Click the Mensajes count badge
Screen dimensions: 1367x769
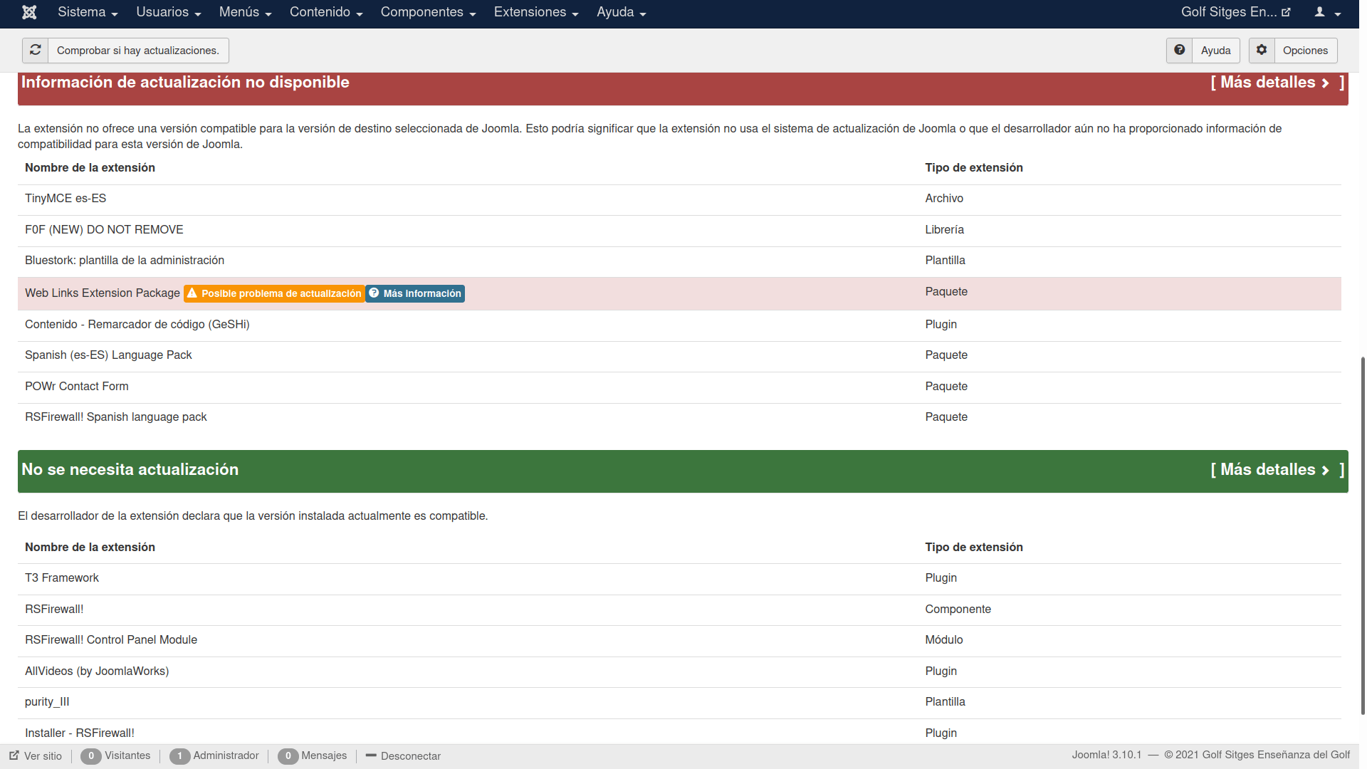coord(288,755)
